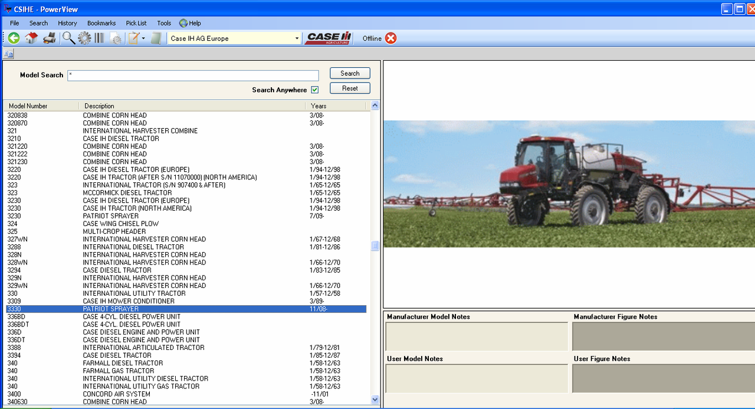Sort by Years column header
Viewport: 755px width, 409px height.
(x=336, y=106)
